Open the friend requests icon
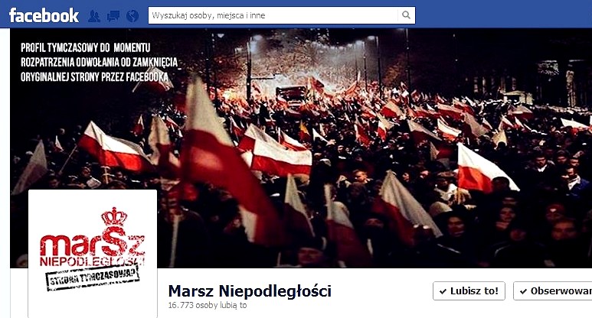Screen dimensions: 592x318 (x=94, y=16)
